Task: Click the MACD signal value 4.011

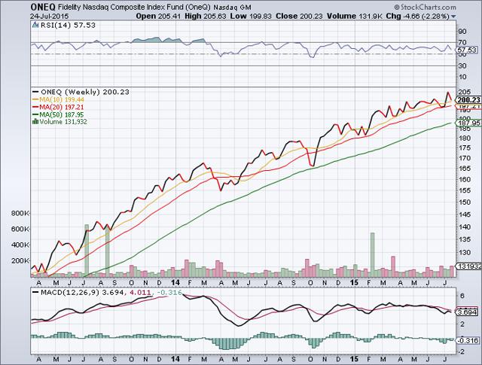Action: (141, 293)
